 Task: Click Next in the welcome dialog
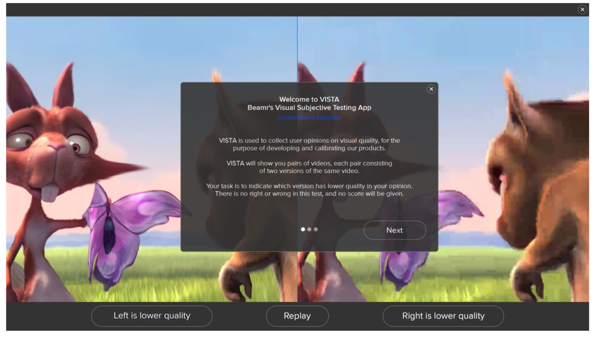[395, 230]
